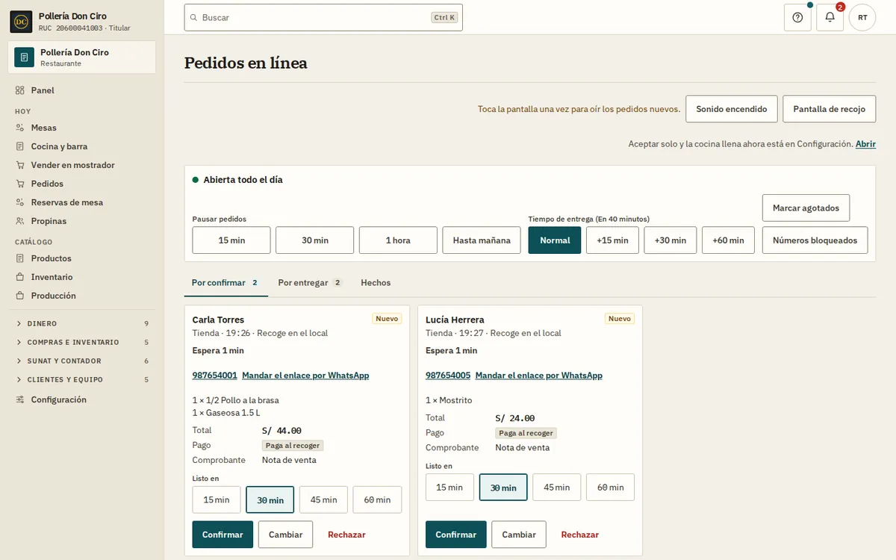
Task: Click the Configuración sliders icon
Action: (x=20, y=399)
